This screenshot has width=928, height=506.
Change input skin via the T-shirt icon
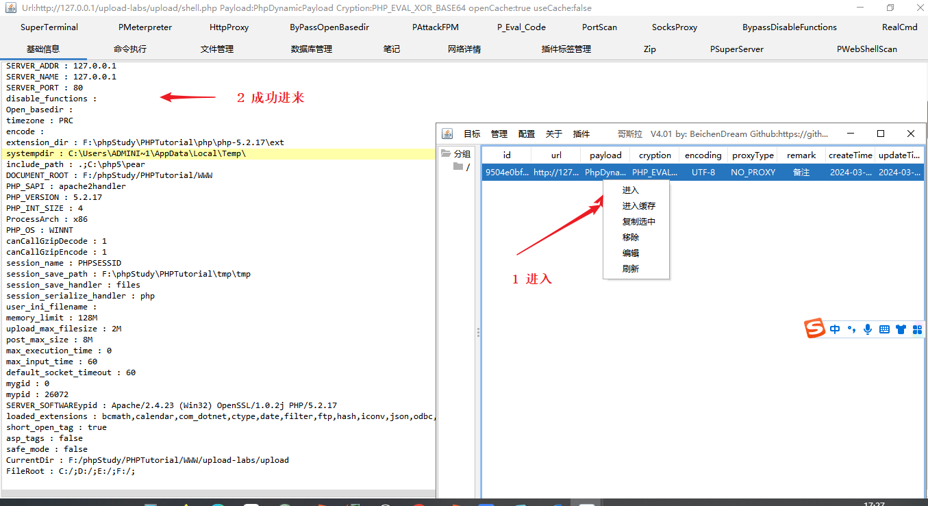[x=901, y=328]
